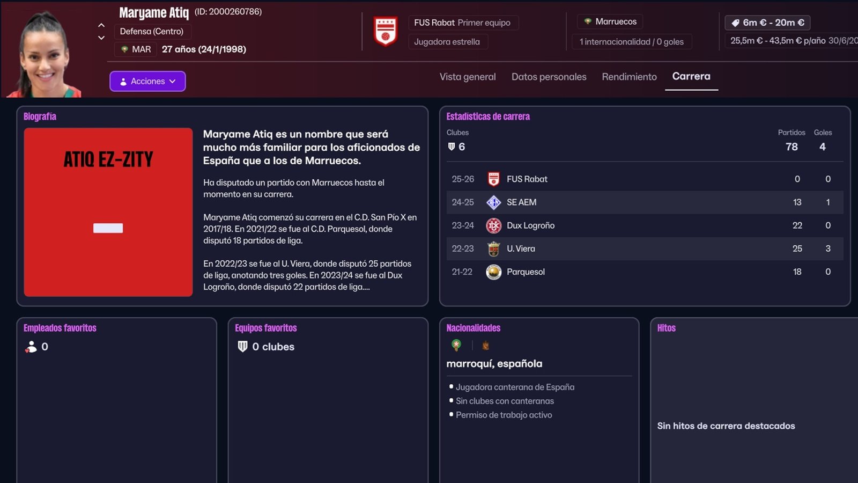Click the Moroccan flag icon under Nacionalidades
The width and height of the screenshot is (858, 483).
(x=456, y=345)
